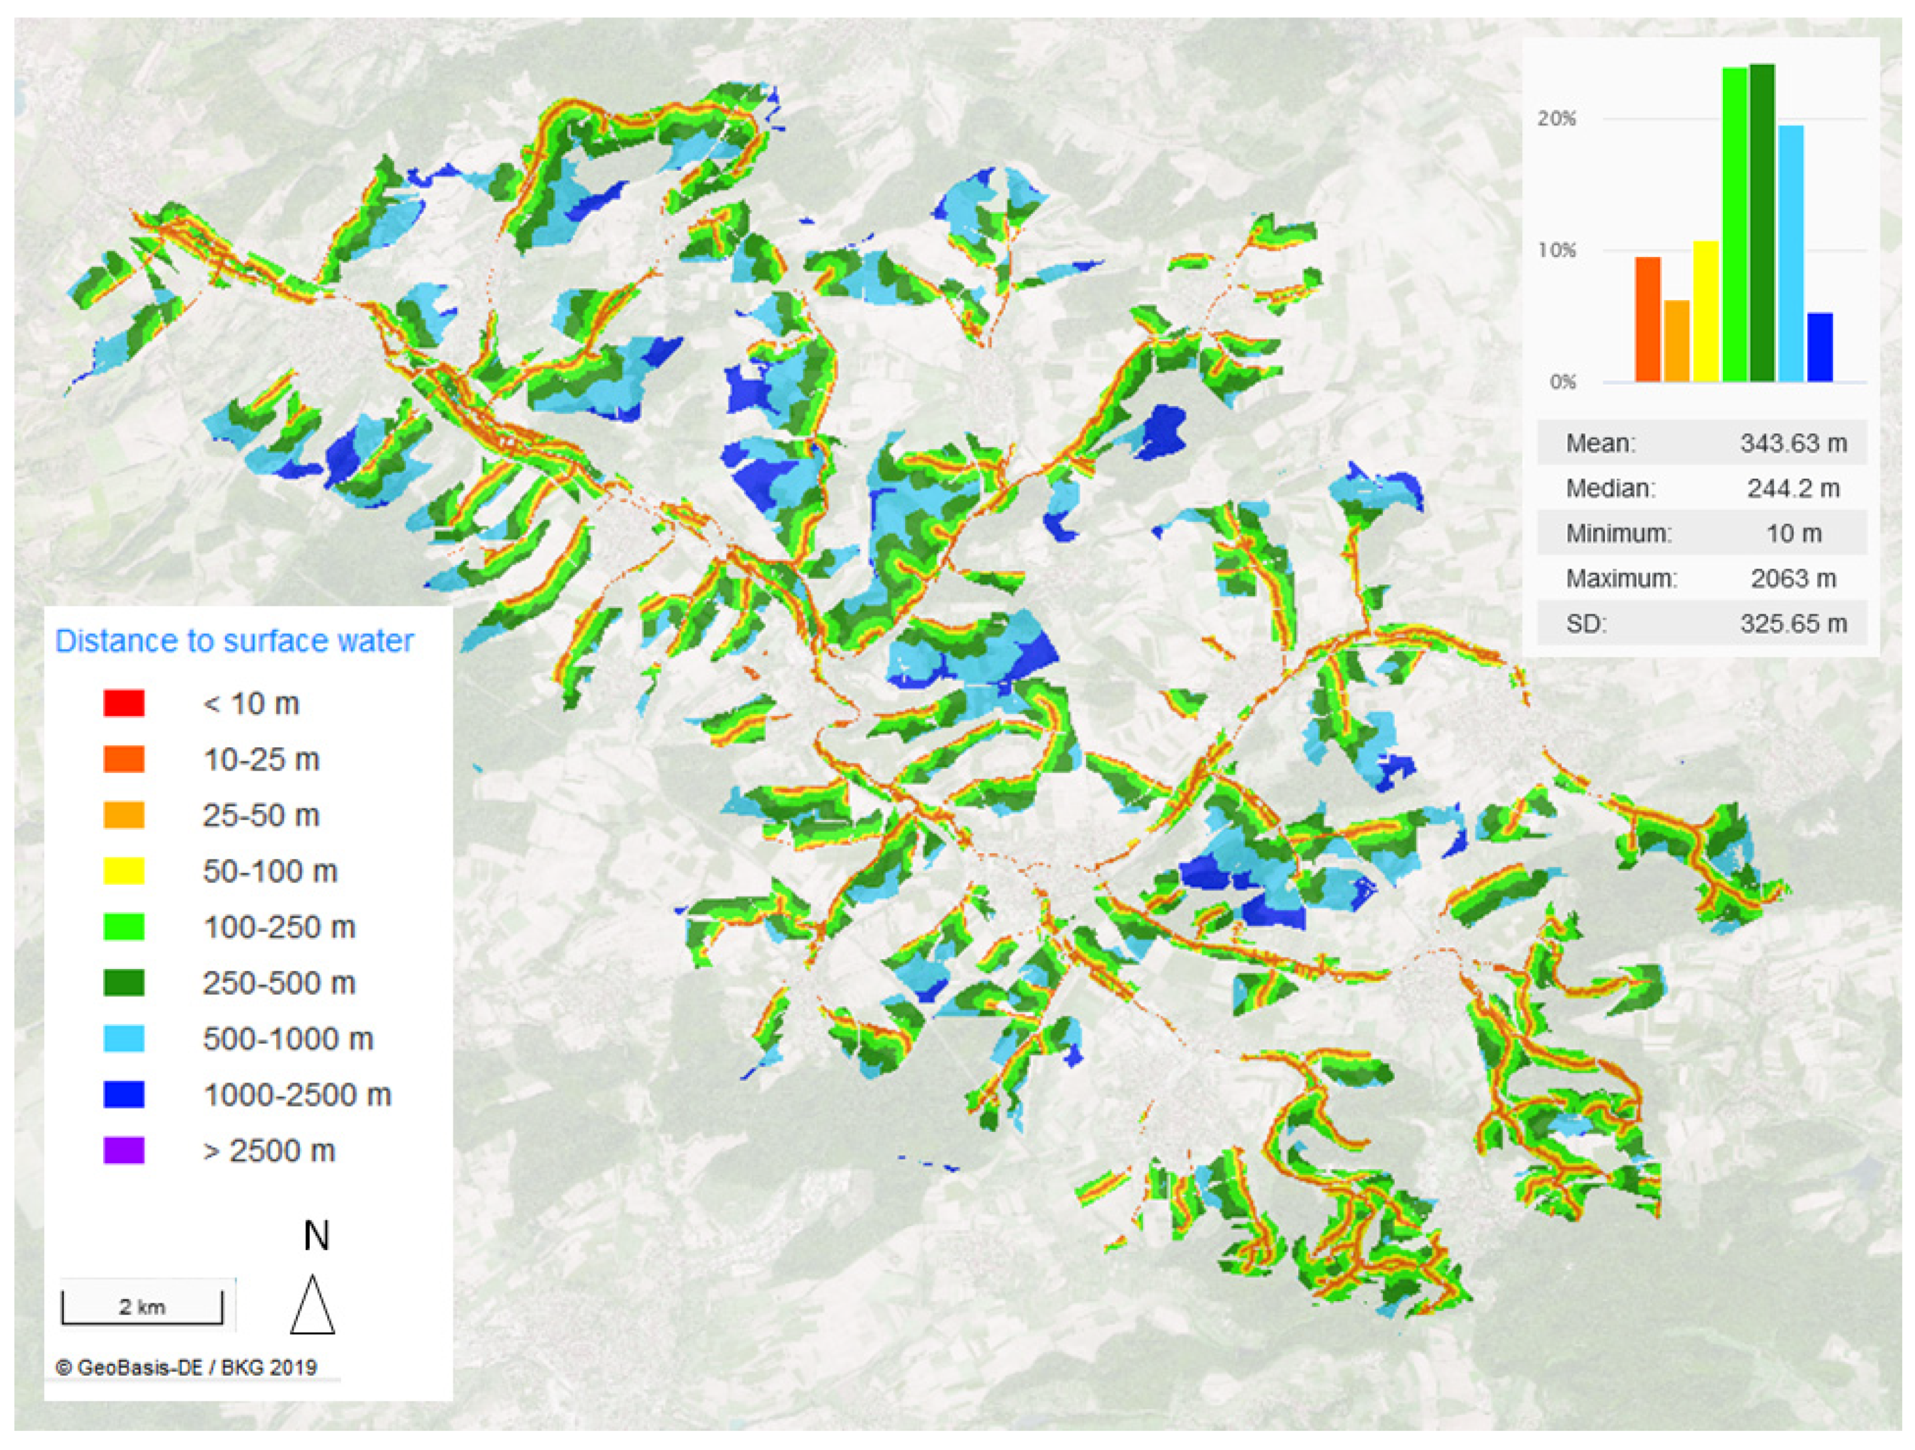1915x1450 pixels.
Task: Click the 'Mean:' statistics label
Action: [x=1601, y=444]
